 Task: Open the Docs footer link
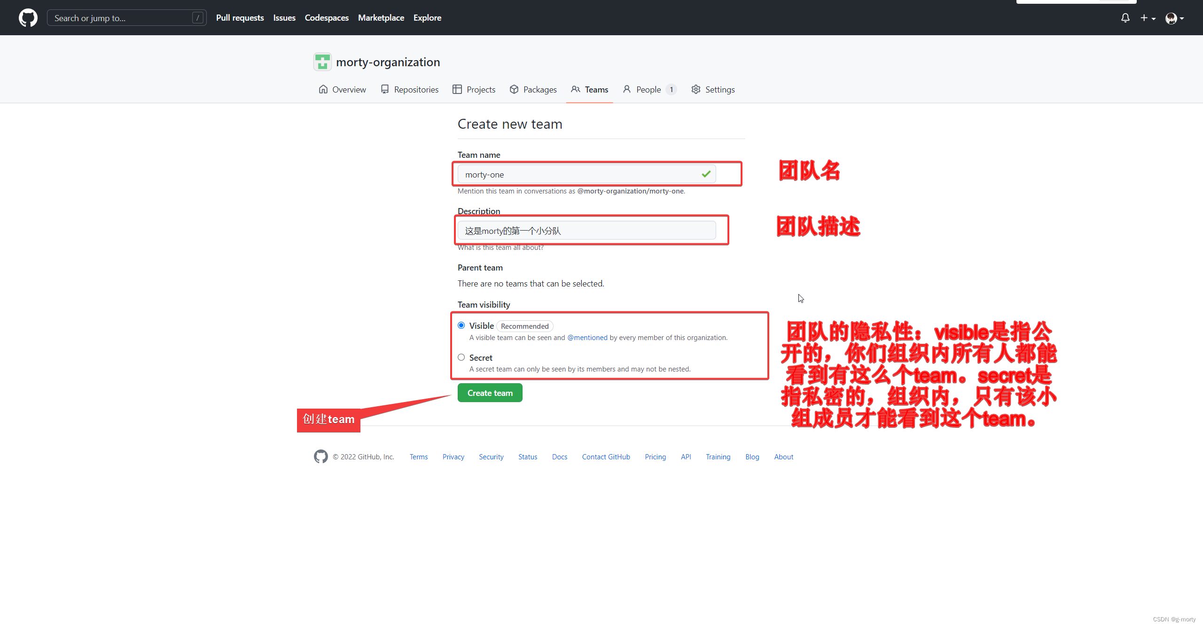coord(560,457)
